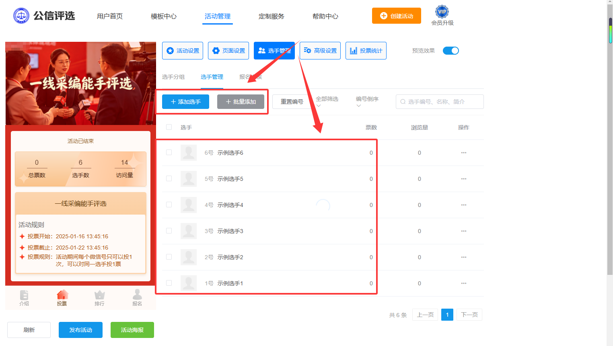Click avatar of 示例选手2
The height and width of the screenshot is (346, 613).
point(189,257)
